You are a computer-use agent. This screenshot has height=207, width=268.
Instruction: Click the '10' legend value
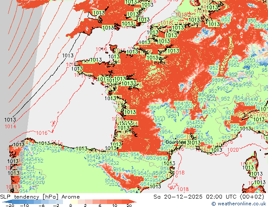[x=115, y=205]
